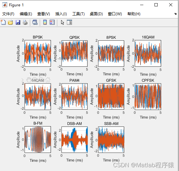Select the GFSK subplot axes
The height and width of the screenshot is (171, 179).
(111, 97)
